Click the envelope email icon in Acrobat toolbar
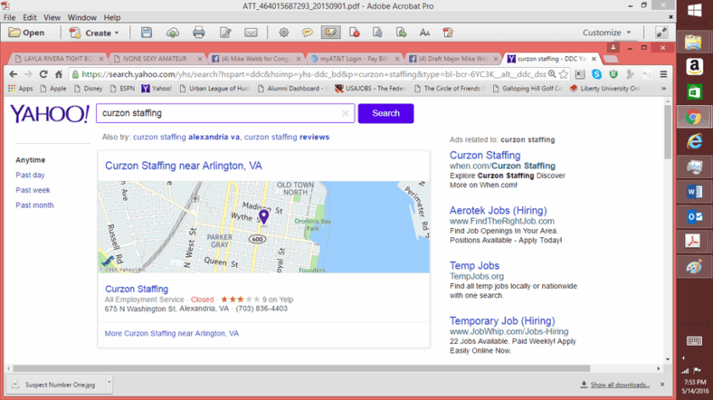713x400 pixels. (251, 32)
